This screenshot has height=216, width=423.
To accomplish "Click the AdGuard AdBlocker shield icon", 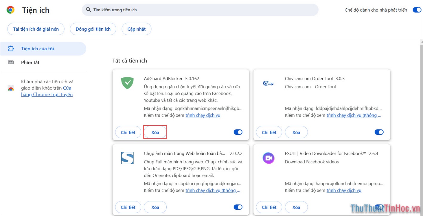I will point(127,83).
